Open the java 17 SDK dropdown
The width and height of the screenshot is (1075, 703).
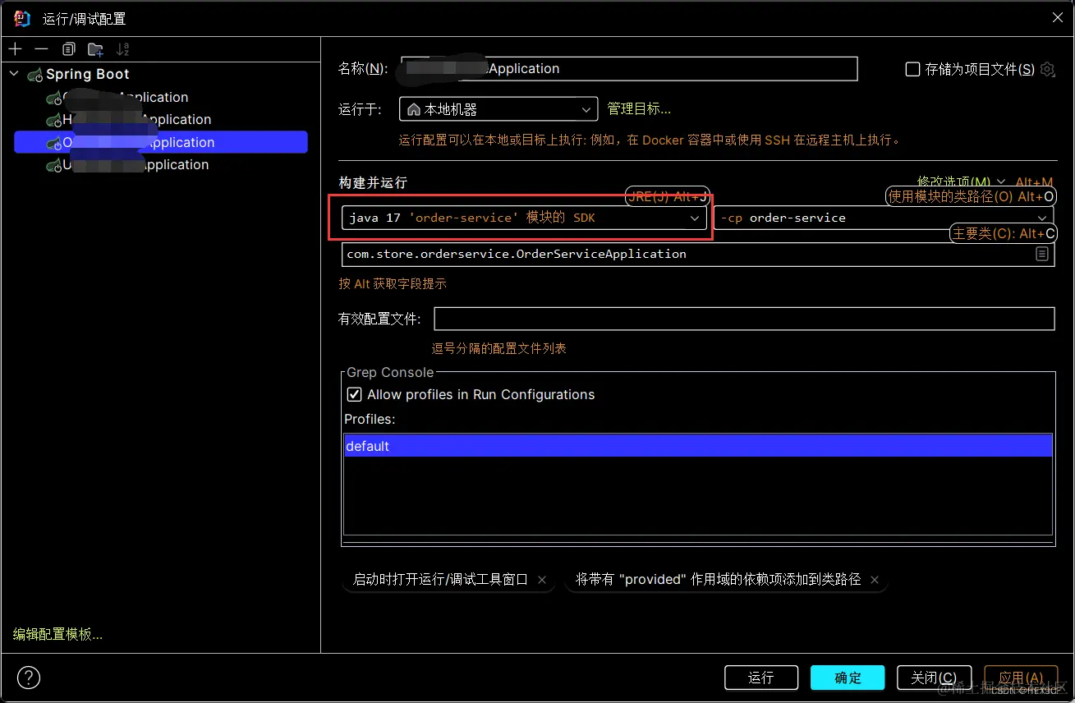click(695, 218)
